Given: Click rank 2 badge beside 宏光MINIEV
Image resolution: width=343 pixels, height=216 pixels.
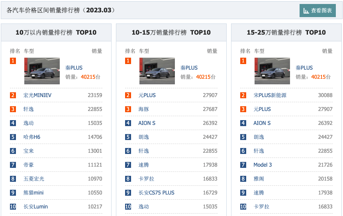Looking at the screenshot, I should coord(13,95).
